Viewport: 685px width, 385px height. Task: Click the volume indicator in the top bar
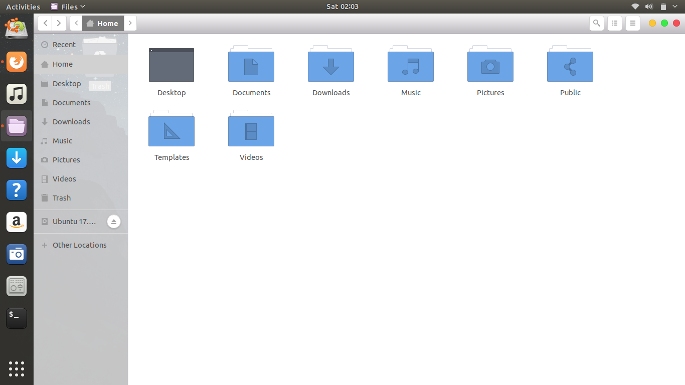[649, 7]
